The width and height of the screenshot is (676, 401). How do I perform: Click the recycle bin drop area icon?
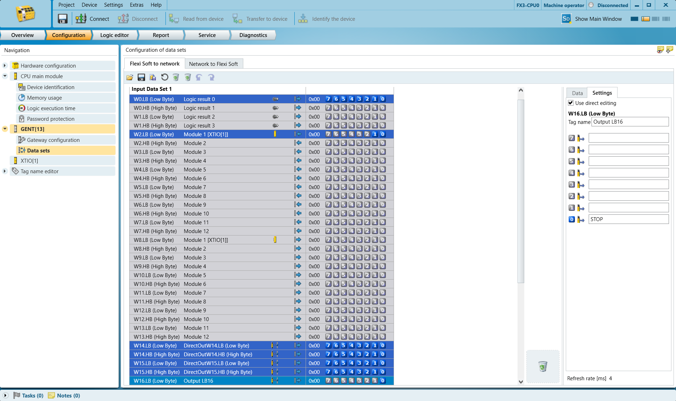[x=543, y=366]
